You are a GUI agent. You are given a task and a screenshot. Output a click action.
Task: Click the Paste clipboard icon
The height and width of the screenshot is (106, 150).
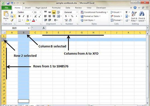pos(6,14)
